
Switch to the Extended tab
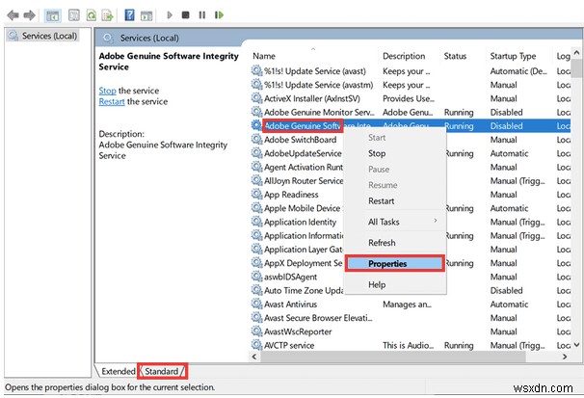point(119,371)
